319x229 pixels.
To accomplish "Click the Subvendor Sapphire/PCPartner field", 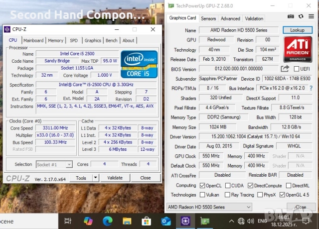I will [x=218, y=79].
